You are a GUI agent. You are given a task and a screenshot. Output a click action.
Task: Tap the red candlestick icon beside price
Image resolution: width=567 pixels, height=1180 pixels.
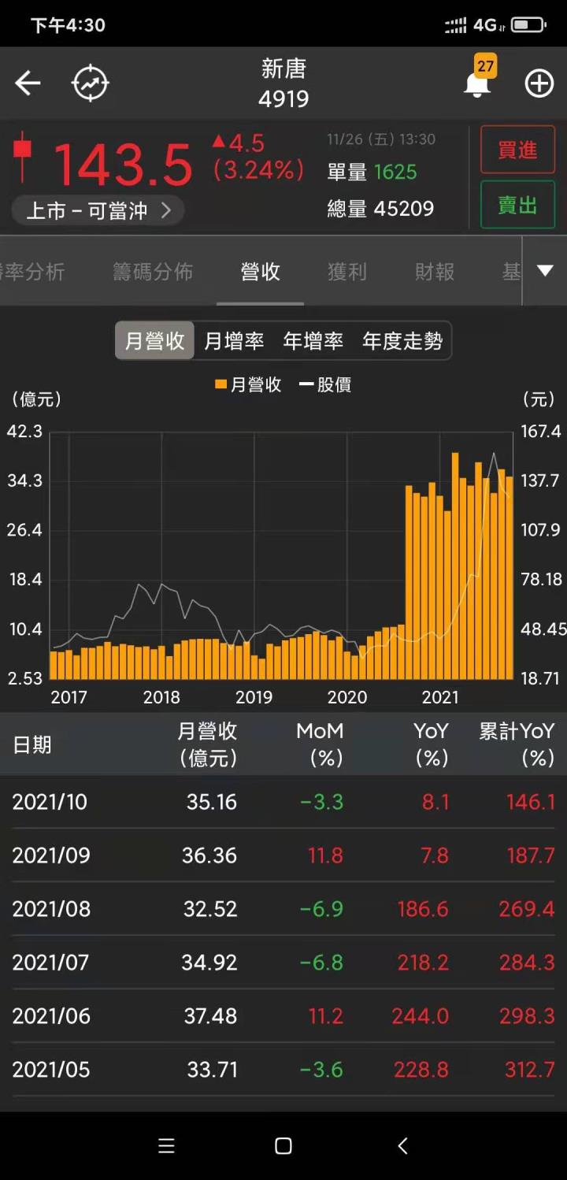point(23,157)
